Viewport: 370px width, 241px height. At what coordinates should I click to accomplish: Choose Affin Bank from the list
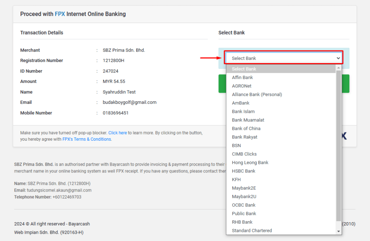pyautogui.click(x=281, y=78)
